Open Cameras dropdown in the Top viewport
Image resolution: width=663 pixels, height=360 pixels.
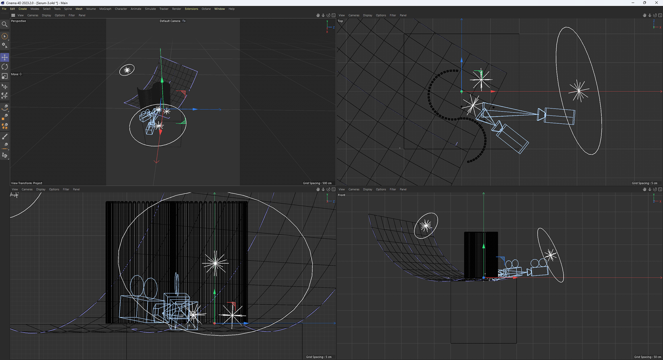point(354,15)
